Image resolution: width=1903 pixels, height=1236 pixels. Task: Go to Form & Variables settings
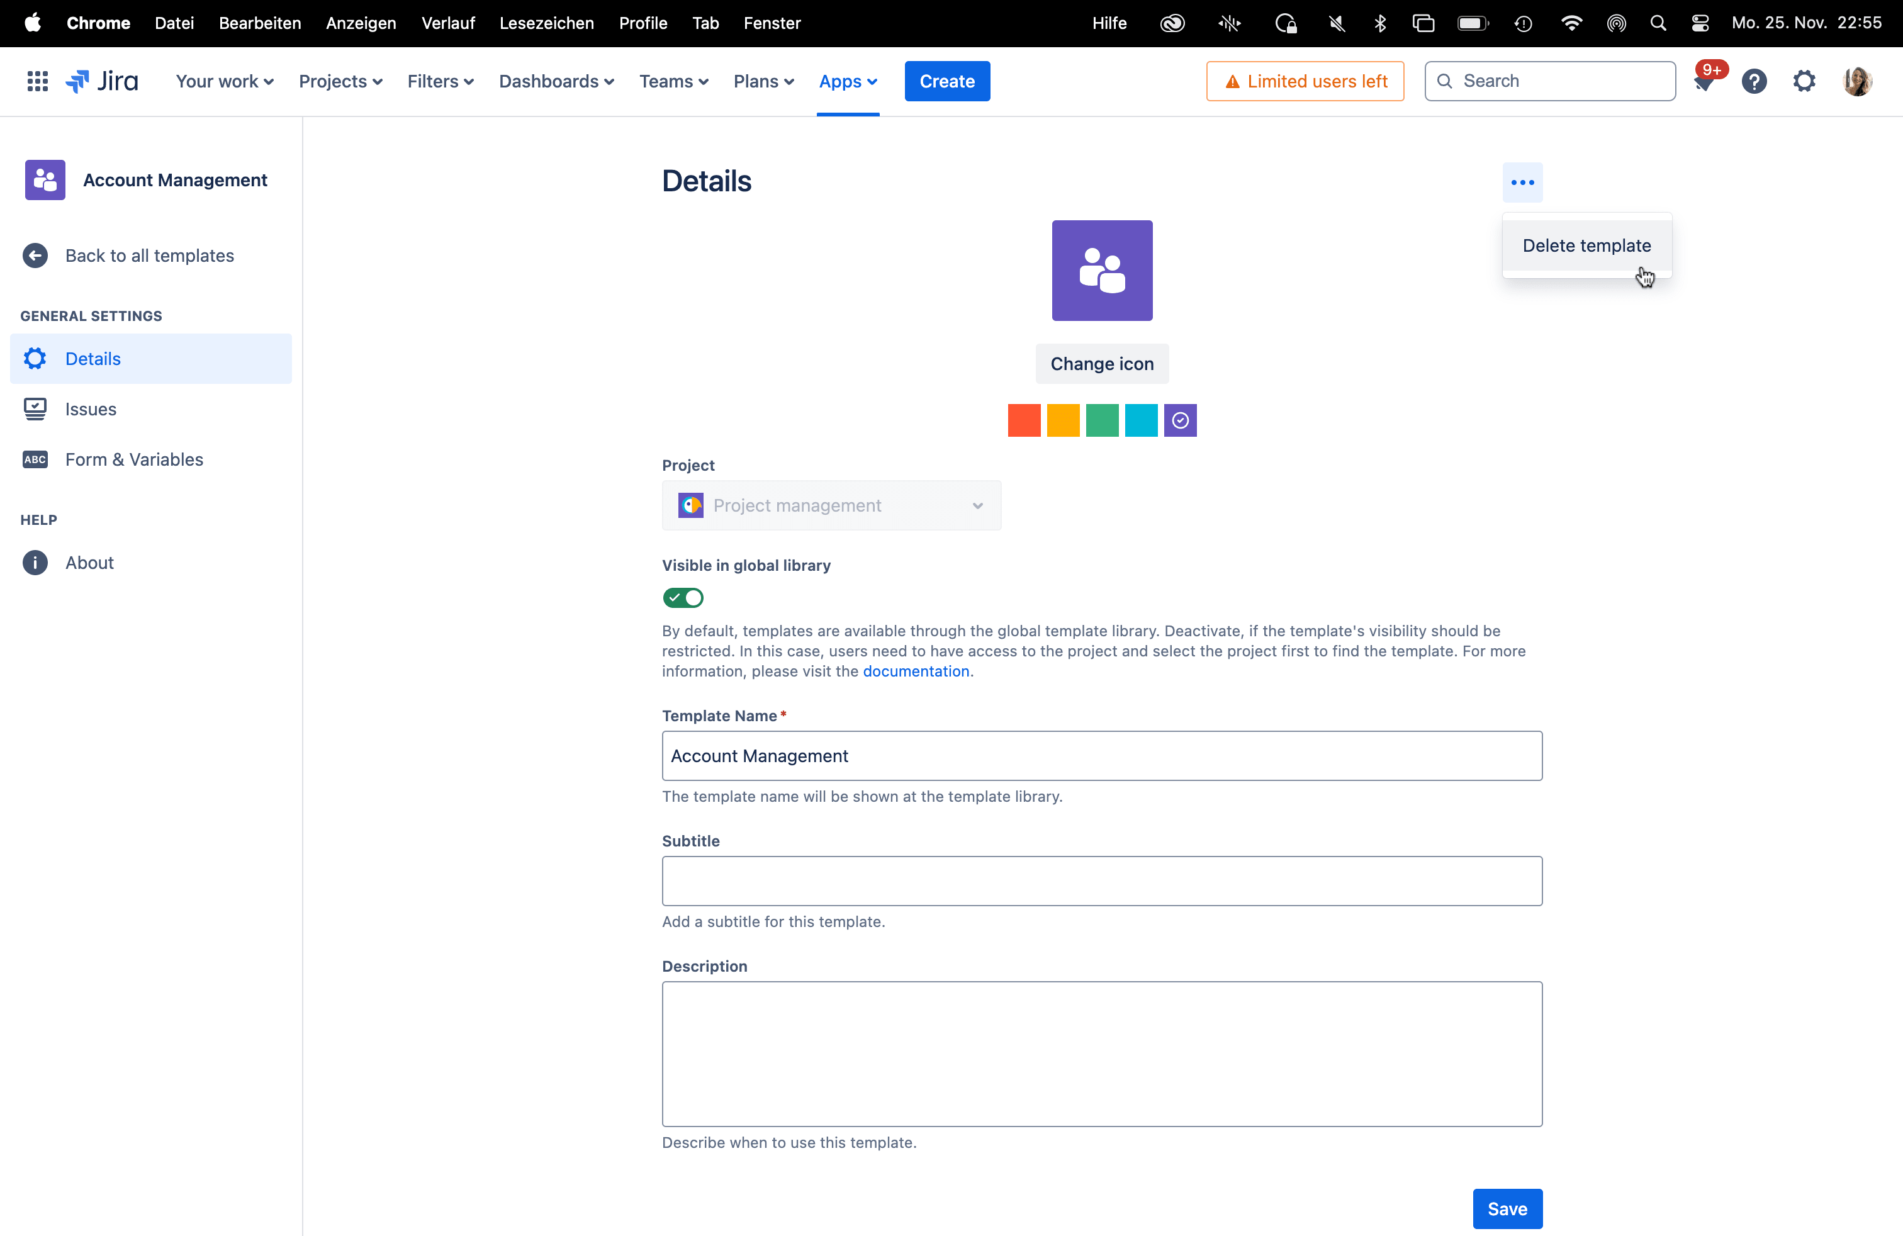click(133, 459)
